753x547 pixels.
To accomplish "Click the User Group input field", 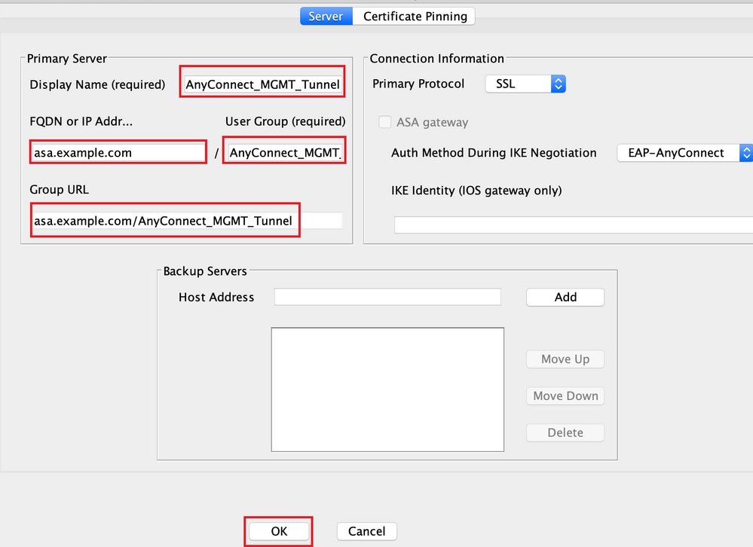I will [285, 153].
